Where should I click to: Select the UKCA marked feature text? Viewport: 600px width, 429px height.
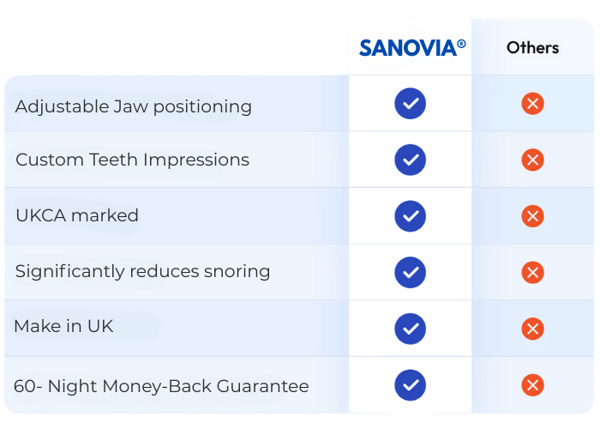coord(77,215)
